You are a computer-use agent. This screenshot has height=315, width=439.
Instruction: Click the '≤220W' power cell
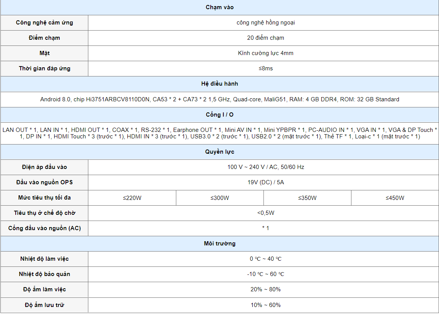(132, 198)
